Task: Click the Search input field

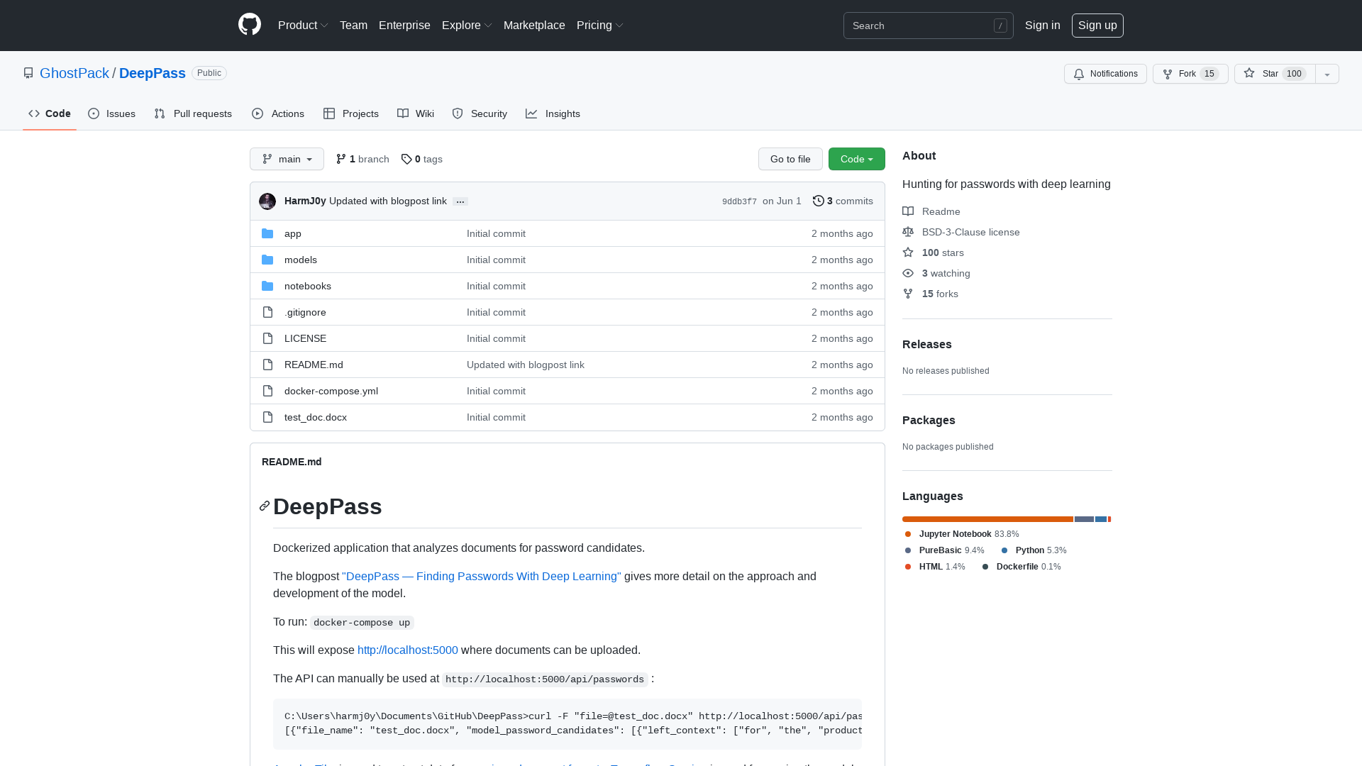Action: pyautogui.click(x=929, y=26)
